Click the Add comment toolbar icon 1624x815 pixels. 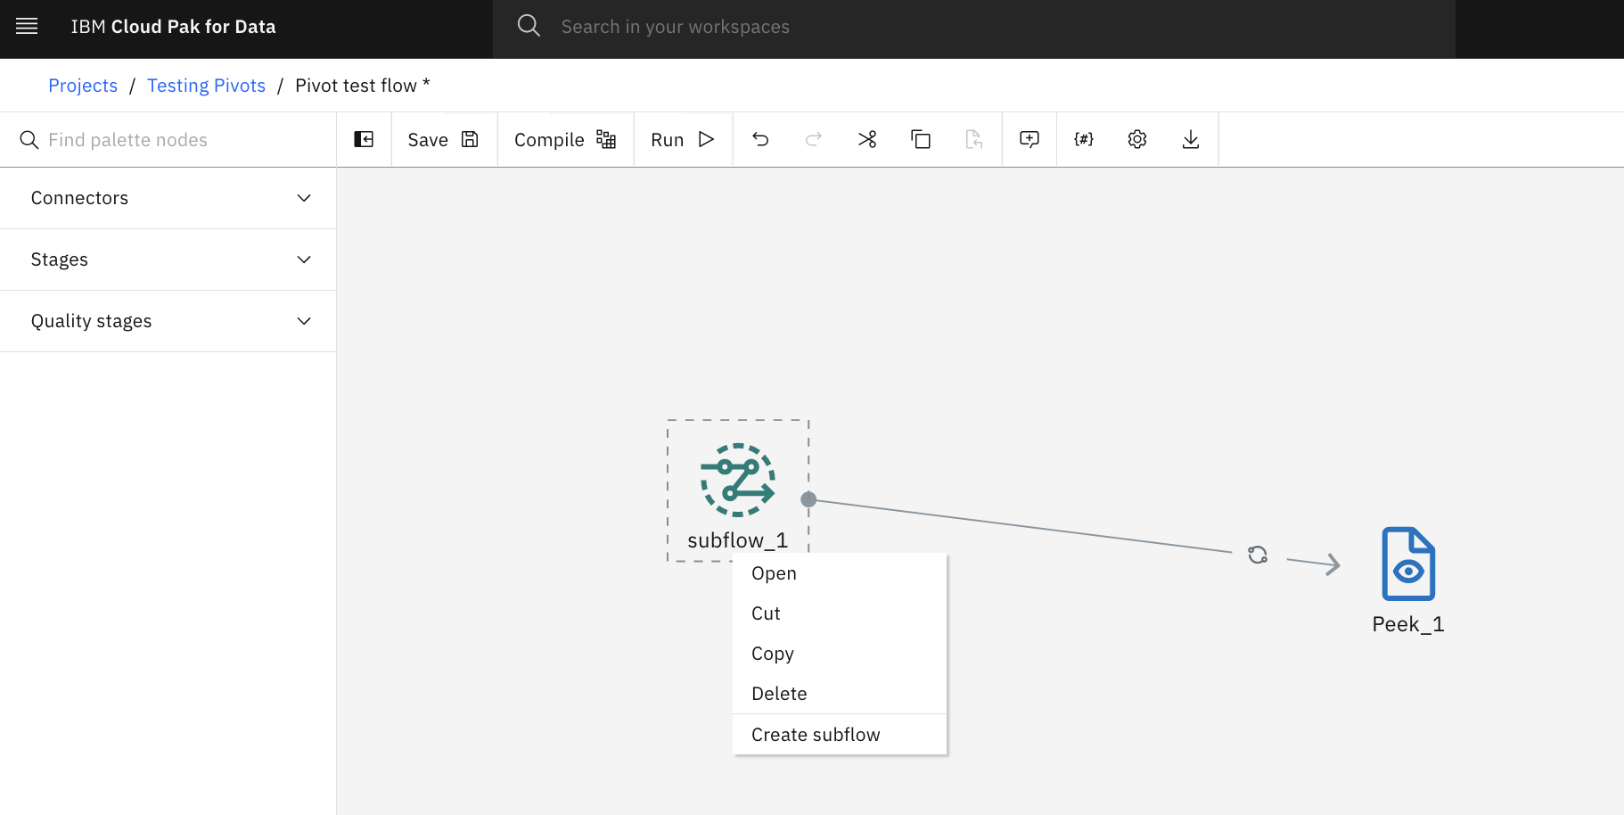(x=1029, y=139)
